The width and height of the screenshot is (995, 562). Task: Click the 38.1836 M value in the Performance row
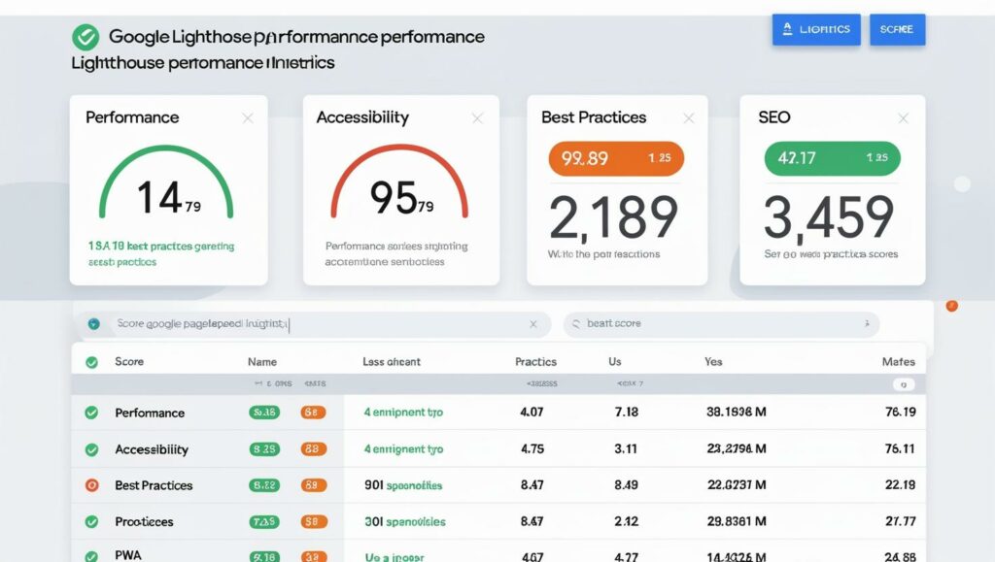[x=737, y=413]
